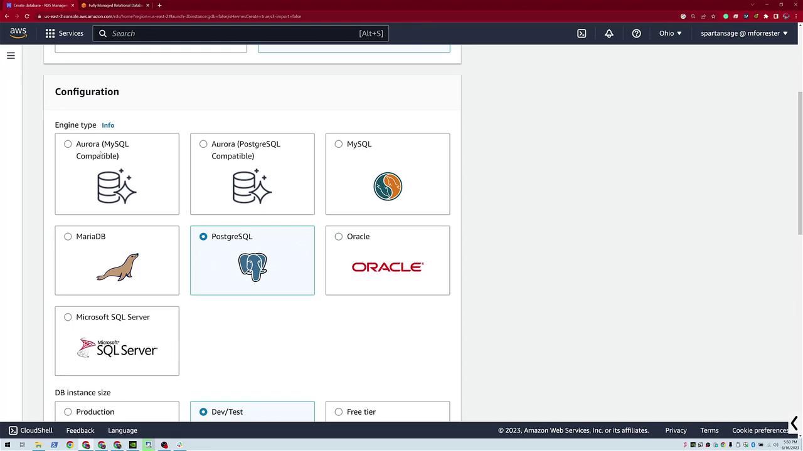Open CloudShell from the footer bar

30,430
